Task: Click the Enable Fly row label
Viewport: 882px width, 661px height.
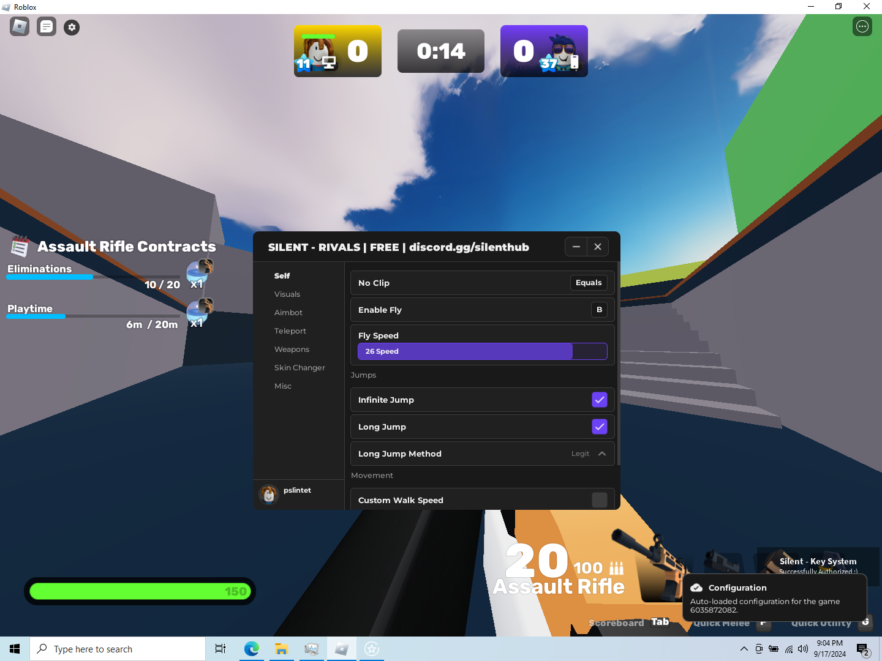Action: [380, 310]
